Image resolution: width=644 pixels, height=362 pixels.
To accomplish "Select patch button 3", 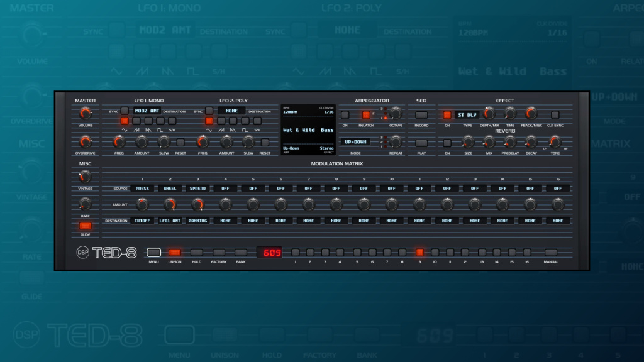I will 325,252.
